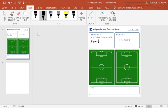Image resolution: width=168 pixels, height=108 pixels.
Task: Select the 選択 (Select) cursor tool
Action: click(x=4, y=16)
